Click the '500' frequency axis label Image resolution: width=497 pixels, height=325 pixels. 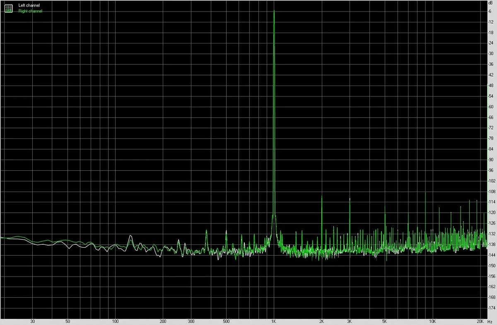226,321
